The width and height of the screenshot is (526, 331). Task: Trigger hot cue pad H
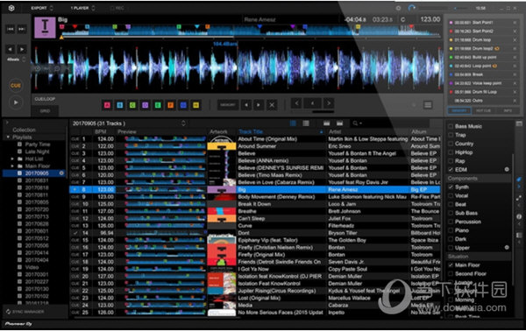(195, 105)
